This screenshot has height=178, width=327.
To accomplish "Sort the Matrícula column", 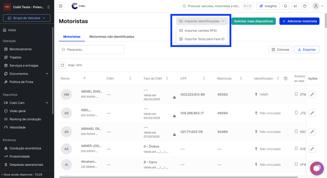I will tap(241, 78).
